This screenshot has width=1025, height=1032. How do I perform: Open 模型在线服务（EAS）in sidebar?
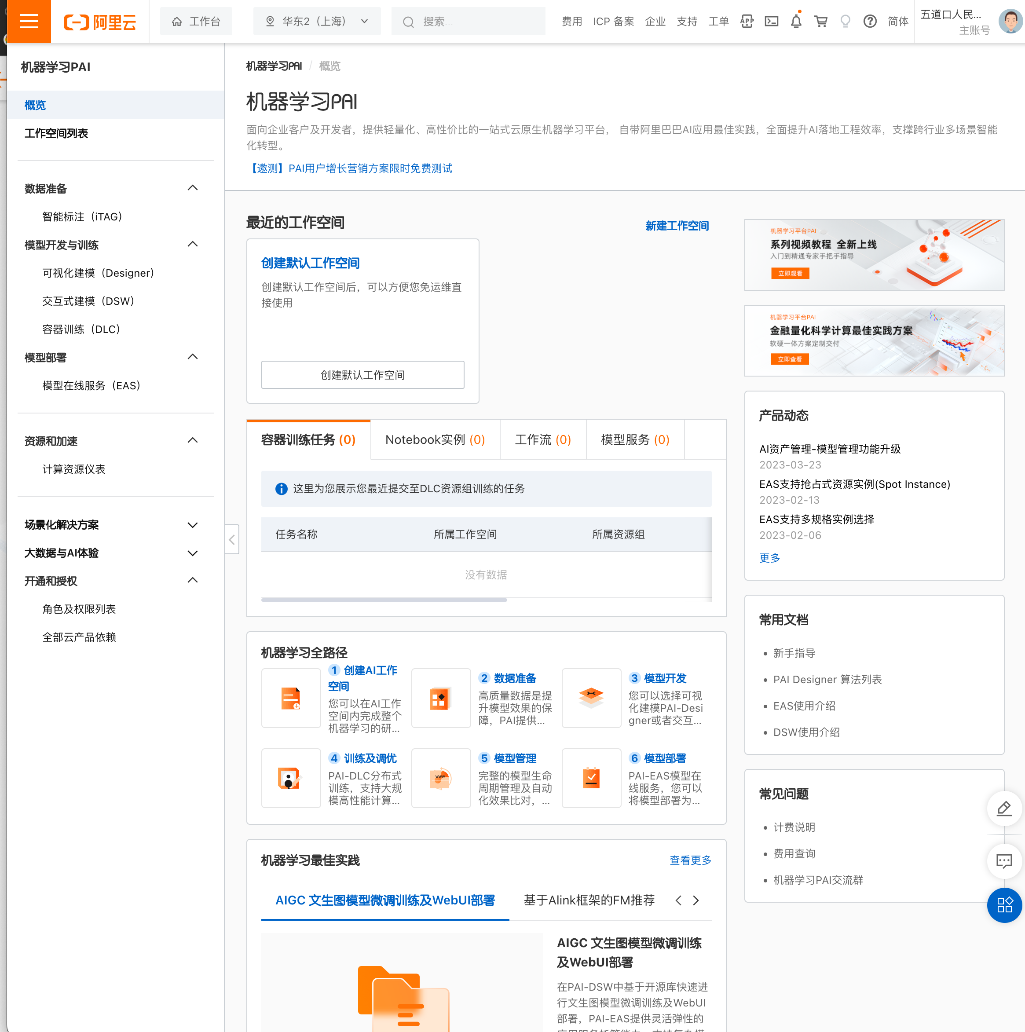[x=92, y=386]
